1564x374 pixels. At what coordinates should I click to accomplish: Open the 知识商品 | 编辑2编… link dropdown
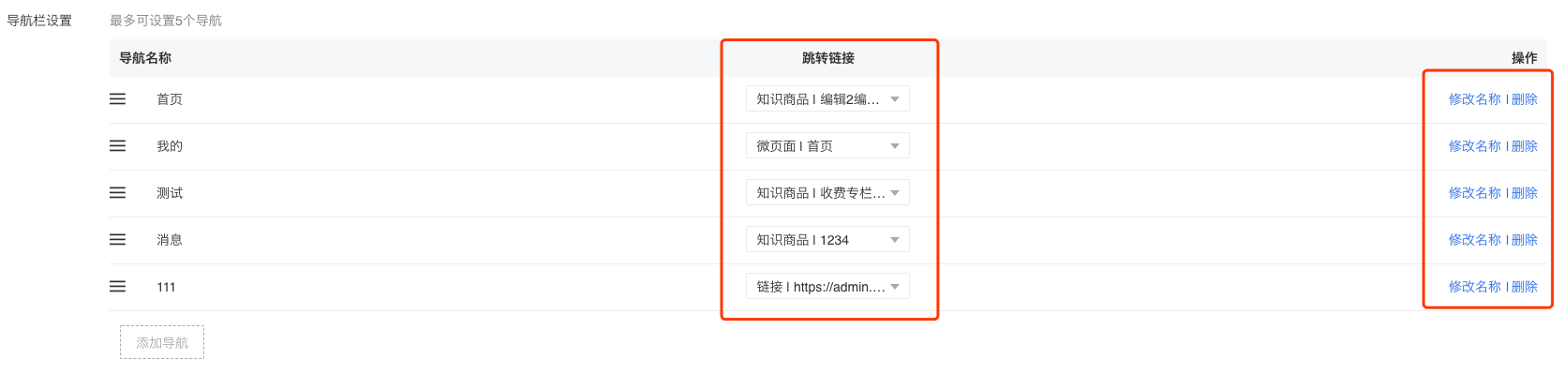pyautogui.click(x=827, y=98)
